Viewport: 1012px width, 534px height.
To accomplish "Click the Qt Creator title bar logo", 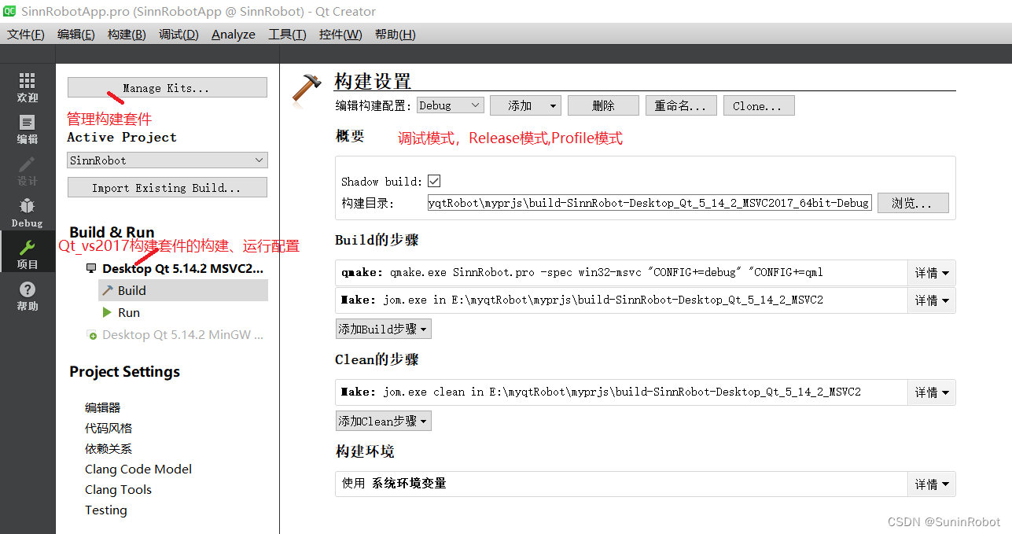I will (x=10, y=11).
